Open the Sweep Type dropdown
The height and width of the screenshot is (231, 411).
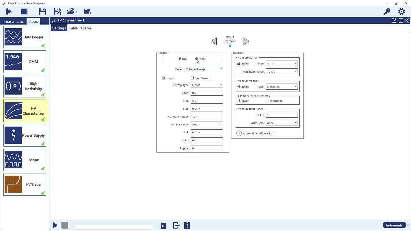(206, 85)
